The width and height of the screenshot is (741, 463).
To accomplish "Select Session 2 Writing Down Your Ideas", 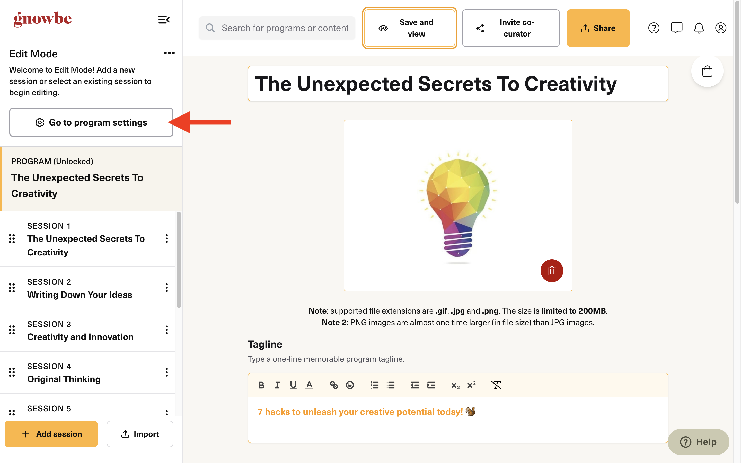I will (87, 288).
